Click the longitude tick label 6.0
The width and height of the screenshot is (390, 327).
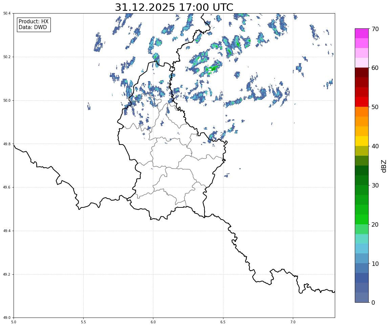pos(153,322)
